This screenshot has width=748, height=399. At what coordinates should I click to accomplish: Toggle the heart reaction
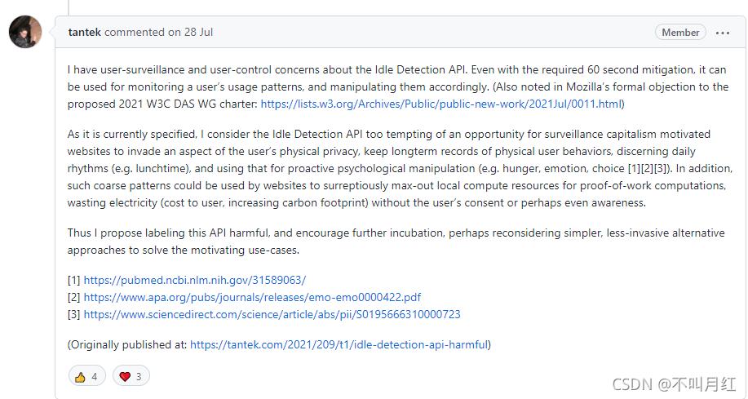tap(131, 376)
